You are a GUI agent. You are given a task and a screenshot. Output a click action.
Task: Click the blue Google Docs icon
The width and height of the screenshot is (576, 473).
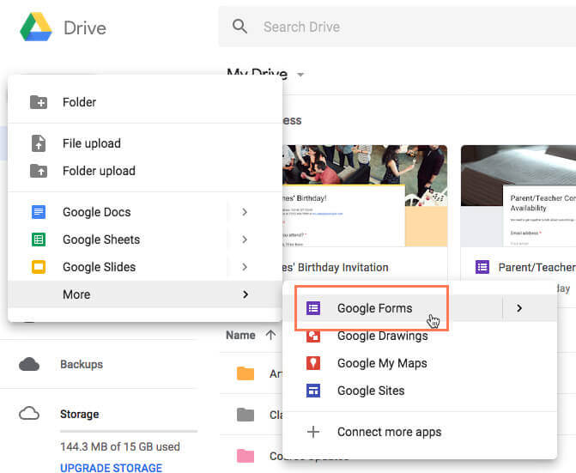(x=39, y=212)
